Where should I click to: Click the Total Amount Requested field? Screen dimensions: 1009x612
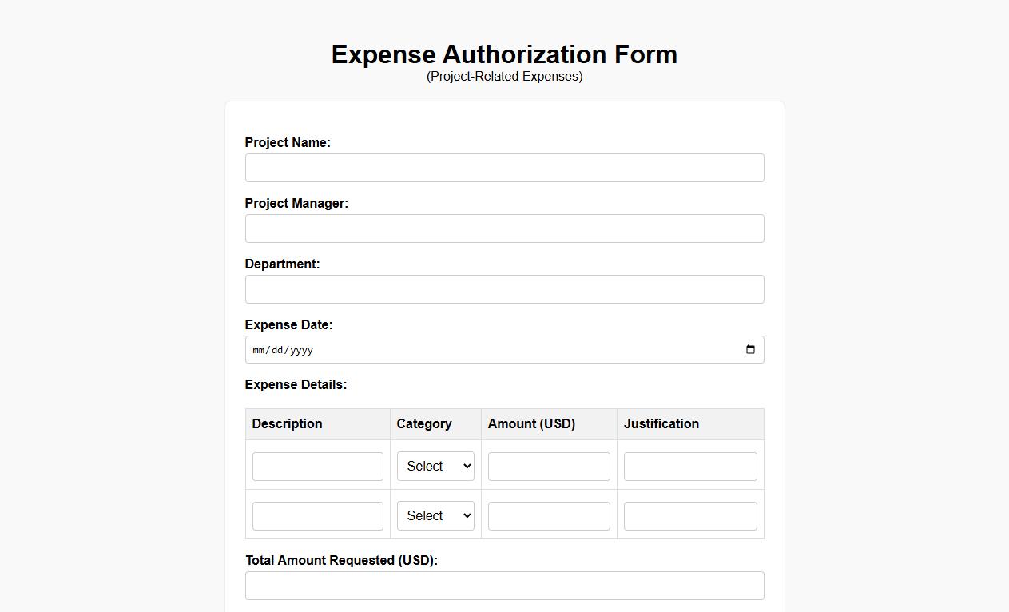tap(504, 585)
